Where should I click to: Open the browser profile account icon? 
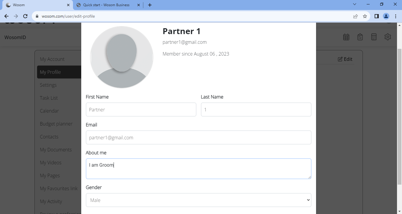tap(386, 16)
